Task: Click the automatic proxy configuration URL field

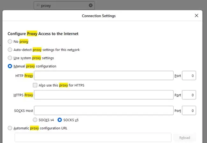Action: point(93,138)
